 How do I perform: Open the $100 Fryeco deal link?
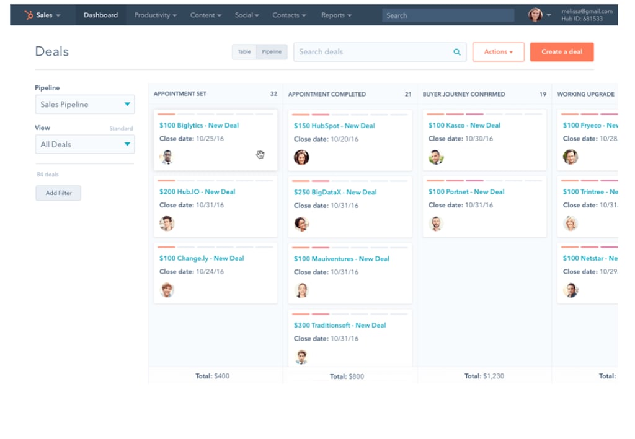(x=590, y=125)
